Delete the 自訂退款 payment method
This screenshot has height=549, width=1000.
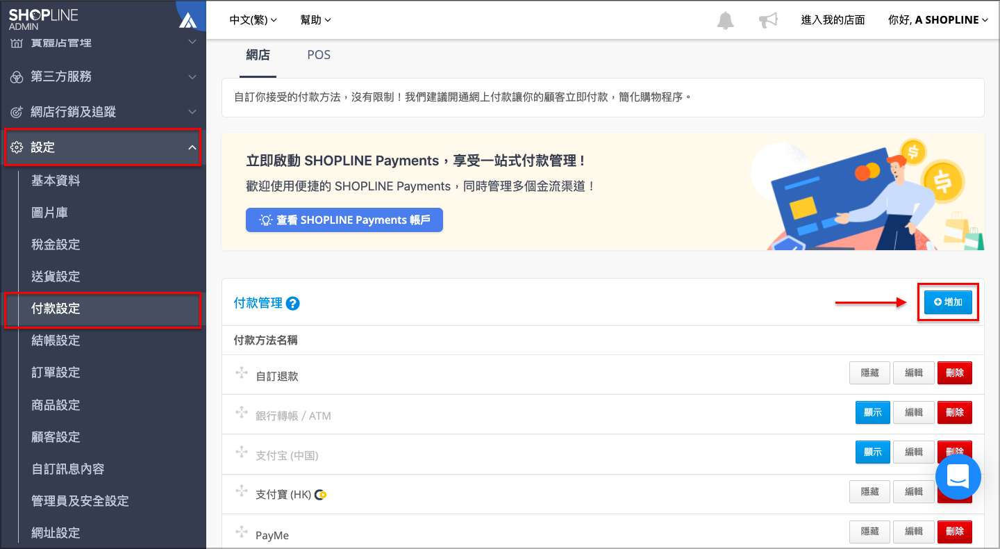click(955, 373)
